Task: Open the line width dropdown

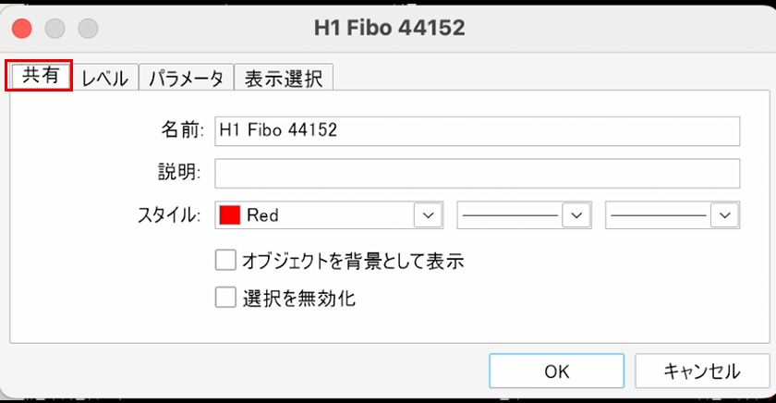Action: tap(725, 215)
